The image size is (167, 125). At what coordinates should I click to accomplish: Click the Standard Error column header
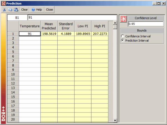(x=66, y=26)
